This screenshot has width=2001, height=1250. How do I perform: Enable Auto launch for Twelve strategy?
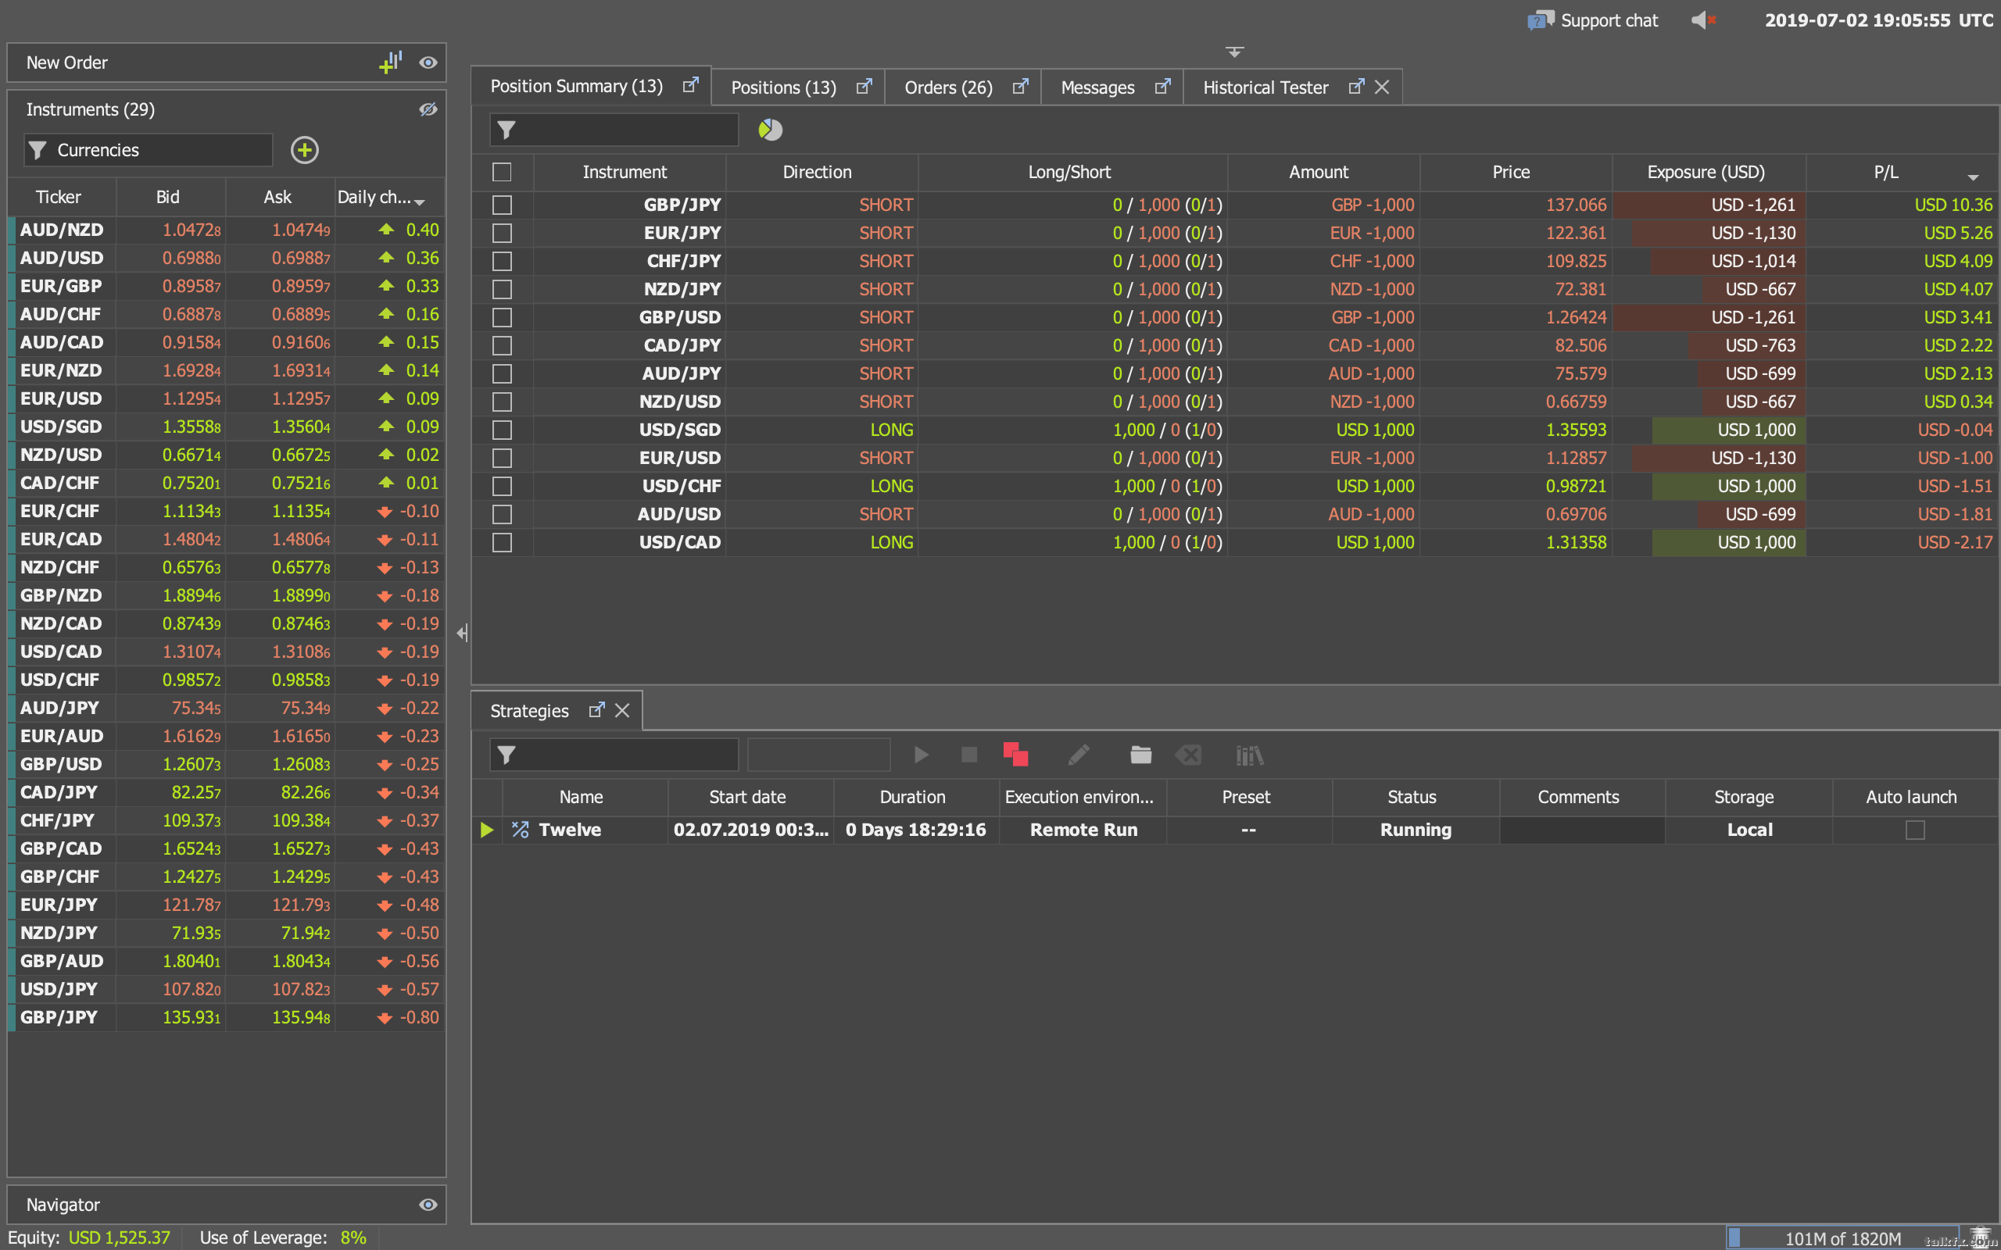pos(1915,830)
